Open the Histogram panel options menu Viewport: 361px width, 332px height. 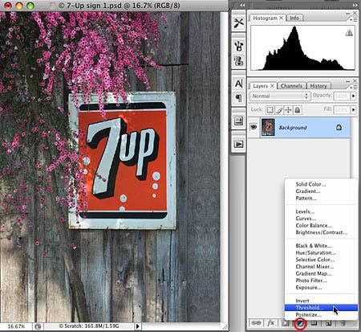[354, 19]
